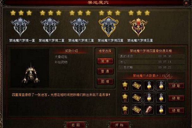Click the 15-star milestone icon
192x128 pixels.
(125, 110)
